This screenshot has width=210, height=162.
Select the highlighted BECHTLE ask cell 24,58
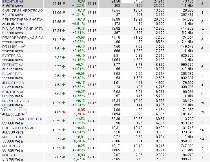point(138,2)
